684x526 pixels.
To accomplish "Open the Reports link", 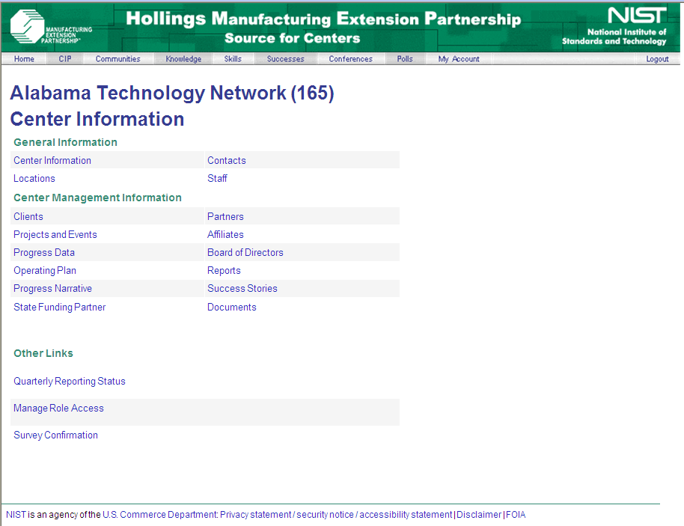I will [224, 270].
